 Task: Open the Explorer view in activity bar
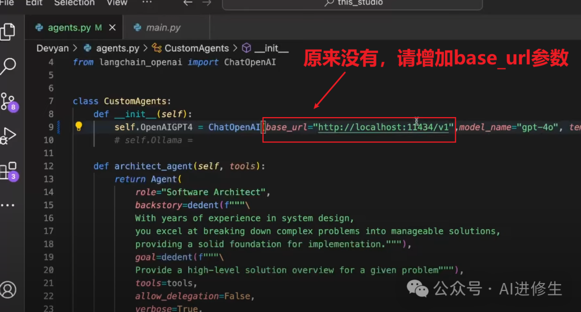click(8, 32)
